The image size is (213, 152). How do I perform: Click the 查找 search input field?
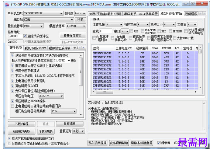[x=106, y=31]
